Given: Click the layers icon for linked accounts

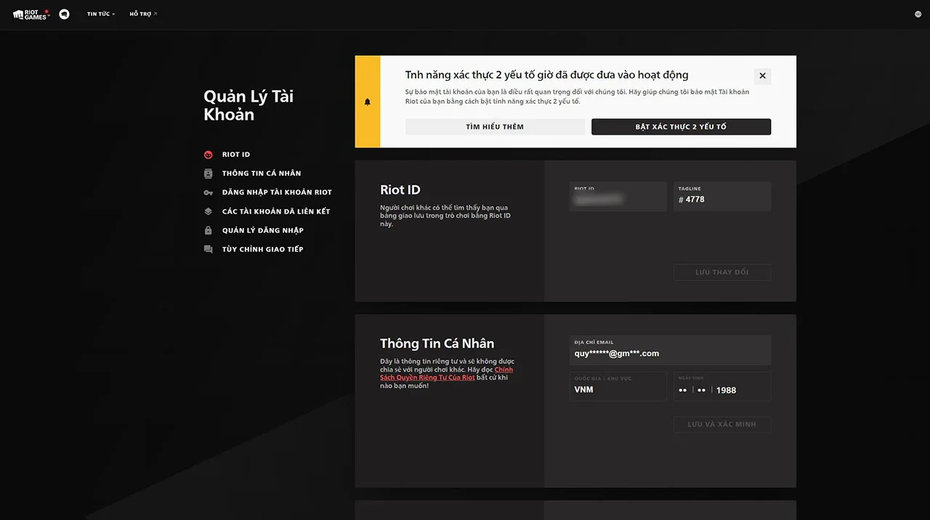Looking at the screenshot, I should [209, 211].
